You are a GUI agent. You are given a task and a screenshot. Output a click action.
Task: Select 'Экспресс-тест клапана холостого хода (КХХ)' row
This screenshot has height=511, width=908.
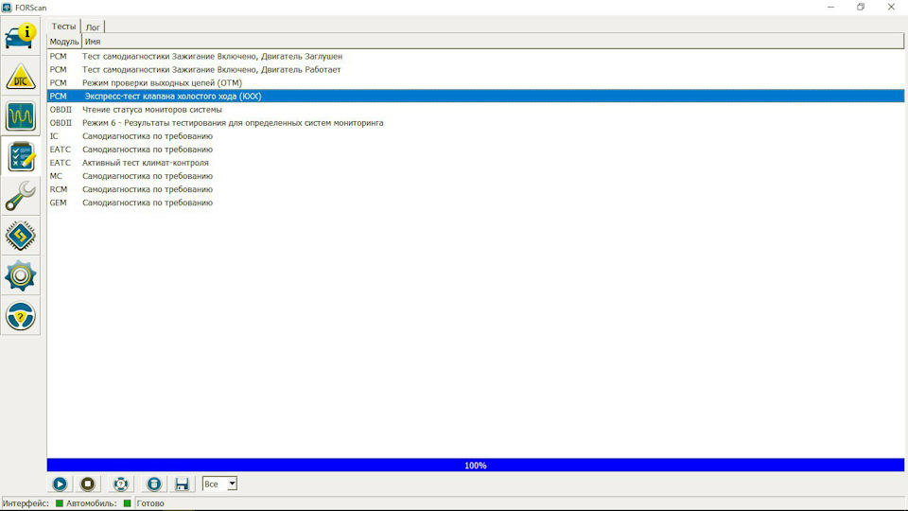476,97
